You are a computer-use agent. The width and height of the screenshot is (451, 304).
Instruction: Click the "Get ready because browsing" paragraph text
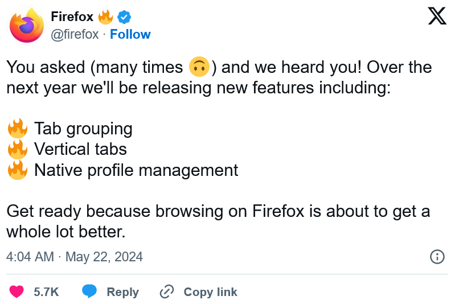coord(218,221)
